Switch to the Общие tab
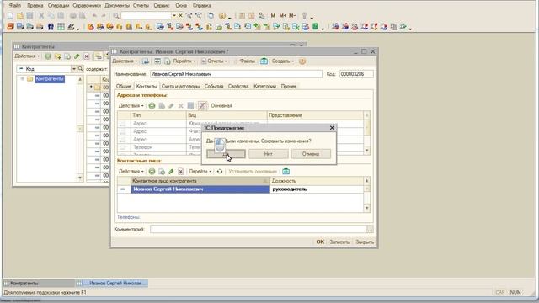The width and height of the screenshot is (539, 303). (124, 86)
